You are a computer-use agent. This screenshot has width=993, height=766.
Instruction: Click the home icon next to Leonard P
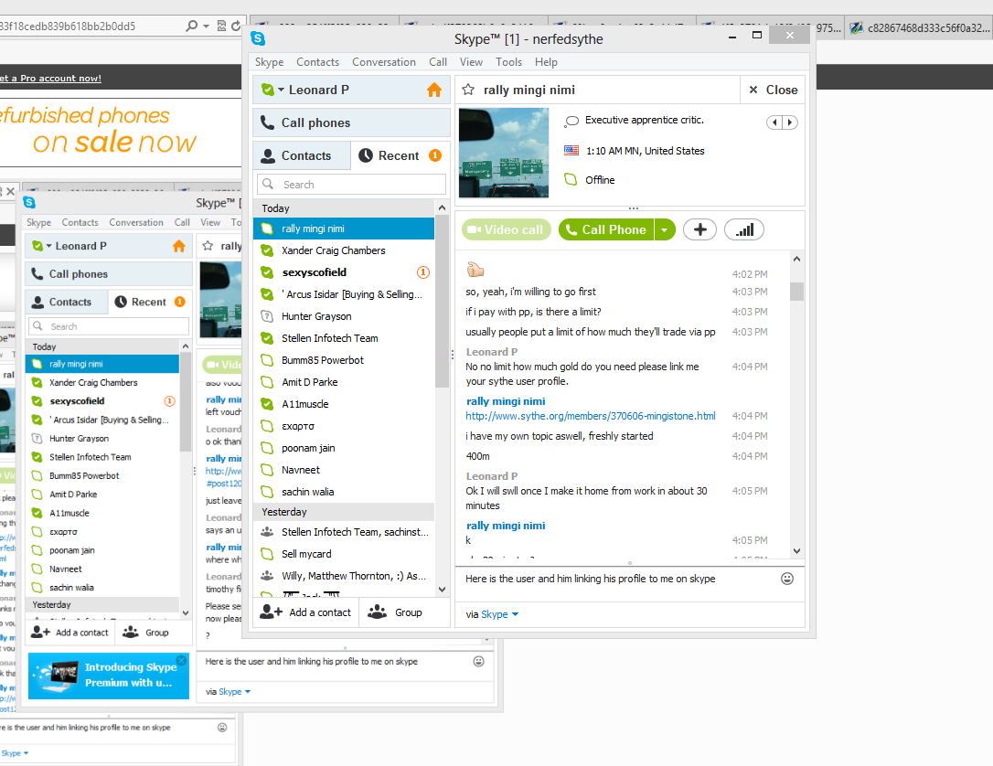[x=433, y=90]
